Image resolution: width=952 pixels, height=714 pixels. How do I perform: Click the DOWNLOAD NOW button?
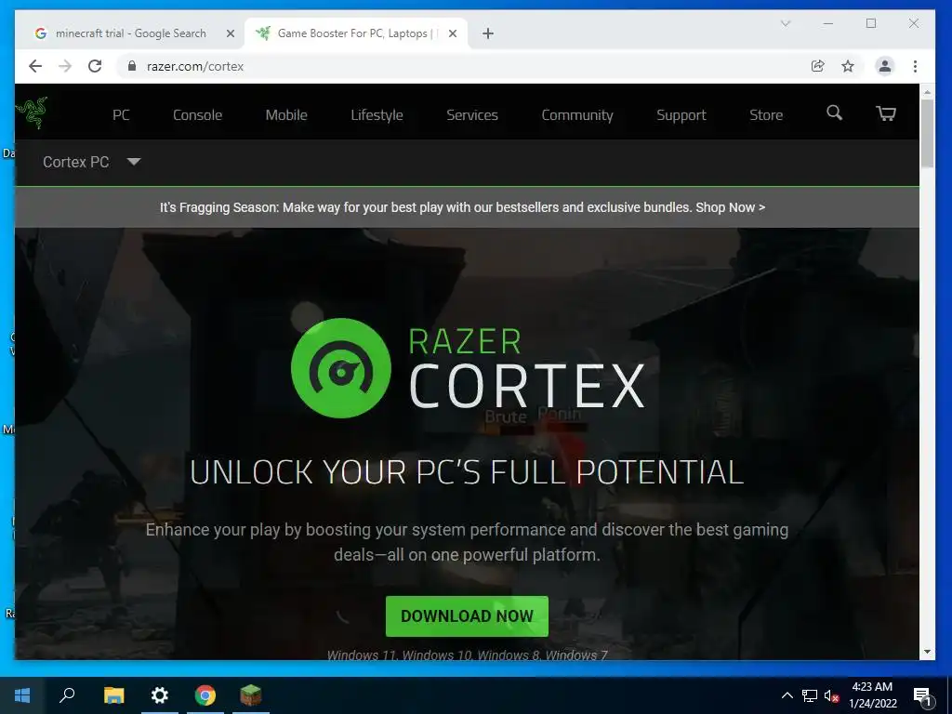coord(467,616)
